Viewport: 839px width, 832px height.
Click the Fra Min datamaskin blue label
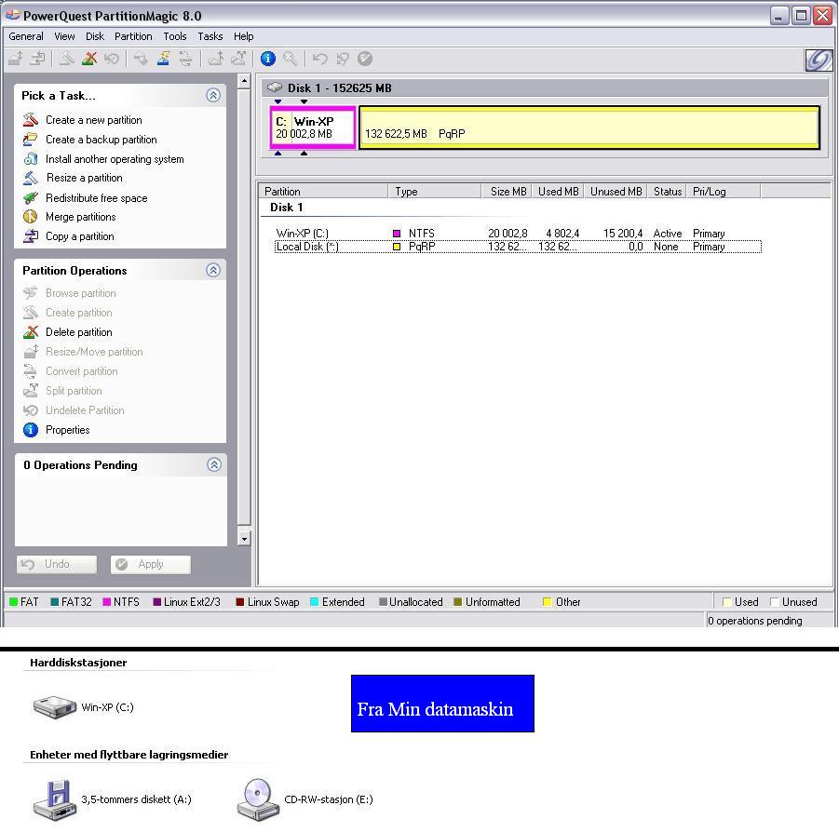coord(442,704)
